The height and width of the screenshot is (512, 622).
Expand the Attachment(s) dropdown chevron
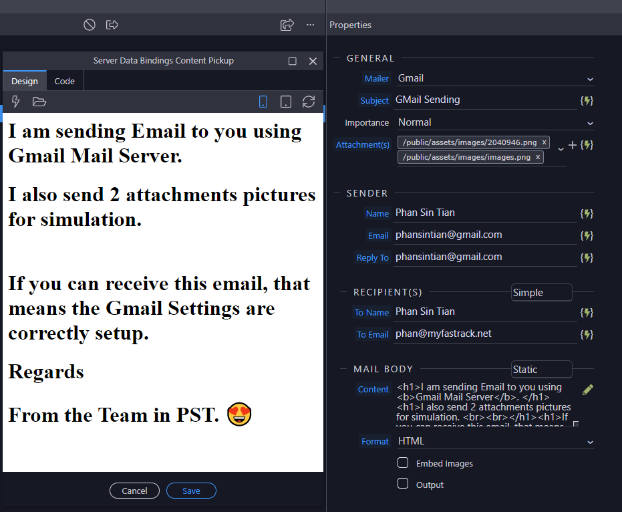click(561, 149)
